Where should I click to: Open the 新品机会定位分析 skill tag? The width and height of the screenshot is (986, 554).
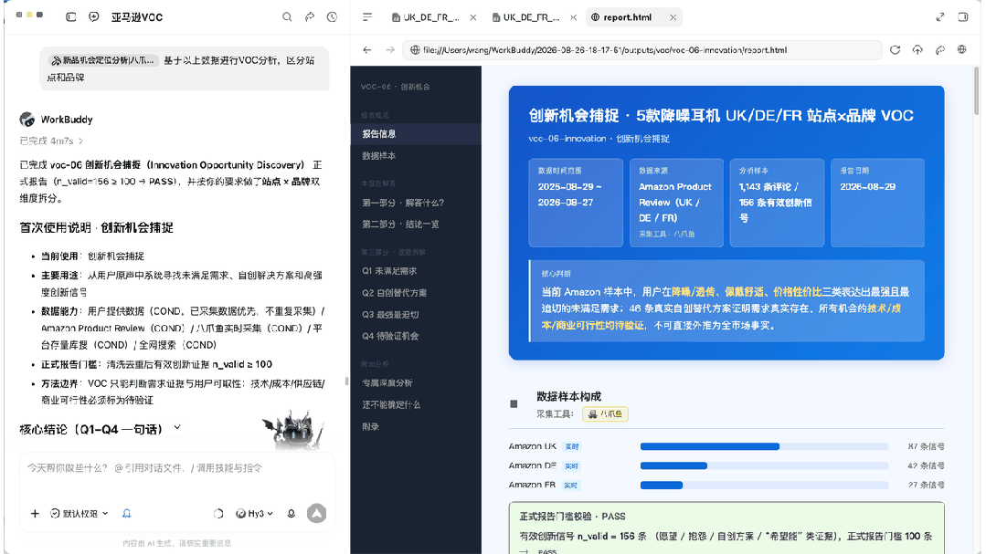[x=103, y=60]
